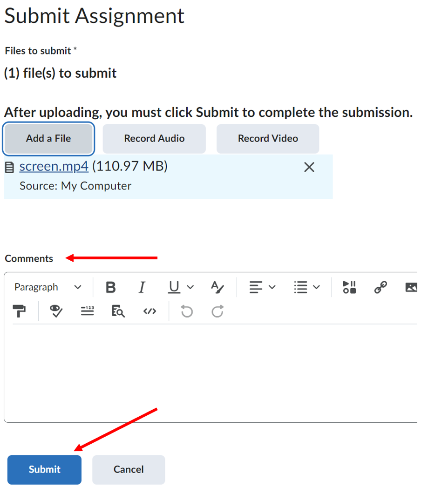Viewport: 428px width, 487px height.
Task: Click the underline formatting icon
Action: (x=174, y=287)
